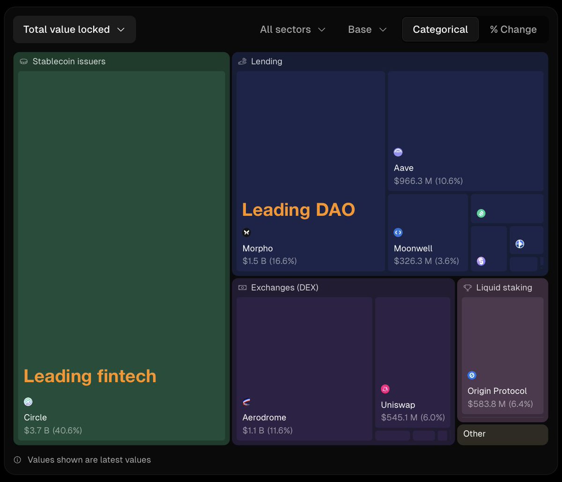The width and height of the screenshot is (562, 482).
Task: Click the Stablecoin issuers coin icon
Action: 24,62
